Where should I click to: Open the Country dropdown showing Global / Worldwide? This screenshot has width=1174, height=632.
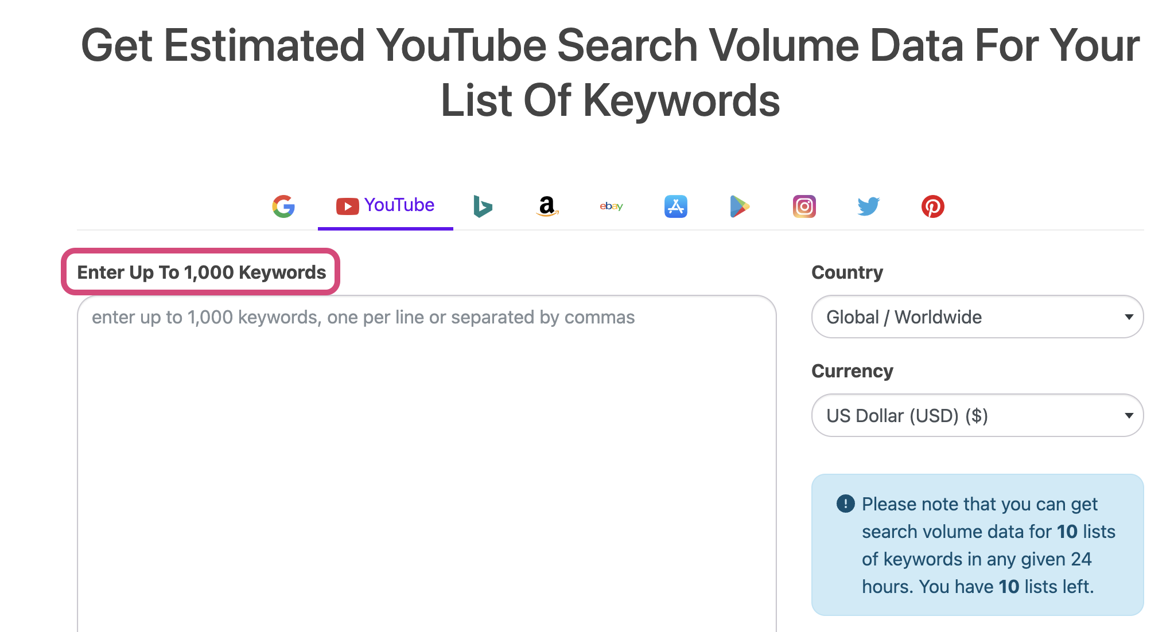tap(977, 317)
